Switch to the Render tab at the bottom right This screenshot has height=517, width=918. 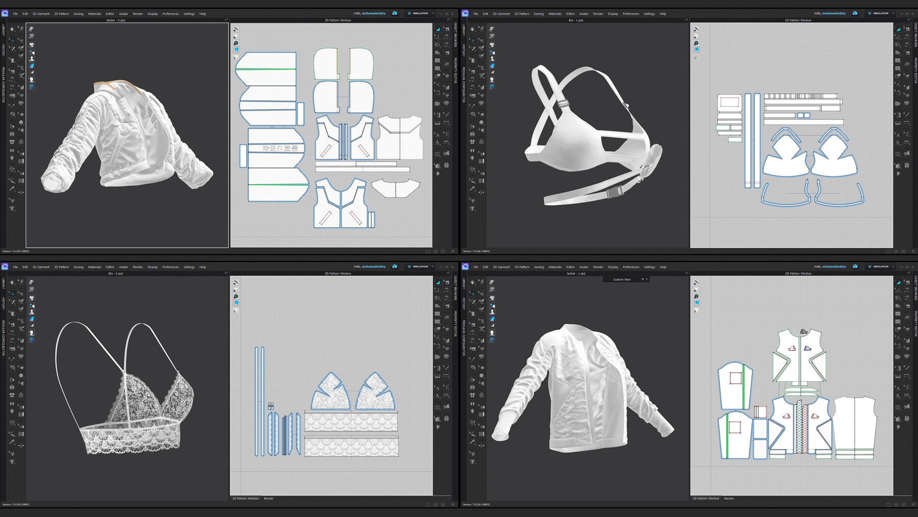729,499
